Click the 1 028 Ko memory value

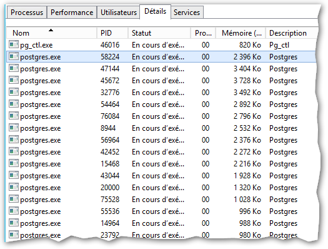tap(247, 200)
